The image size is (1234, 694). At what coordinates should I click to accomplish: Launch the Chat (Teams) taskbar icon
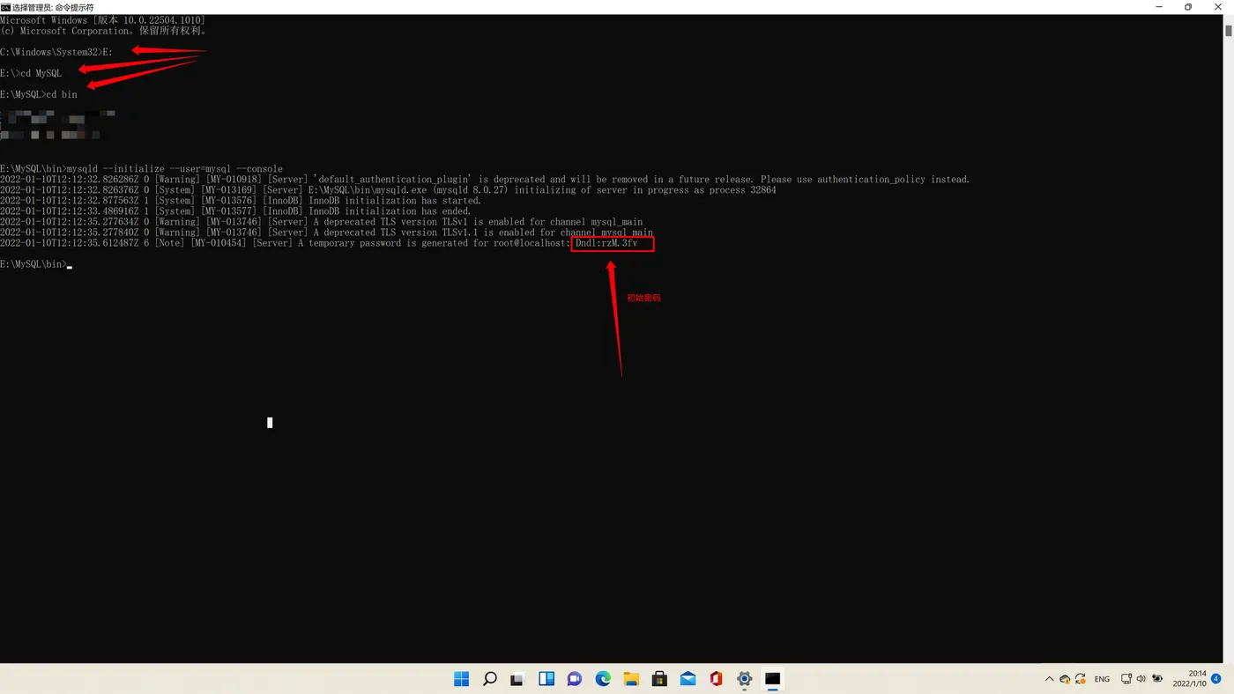575,679
